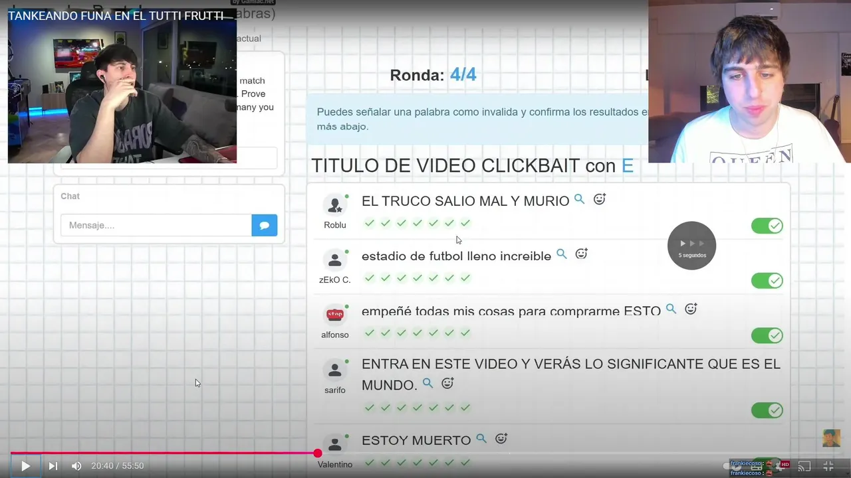Look up alfonso's answer via magnifier icon
Image resolution: width=851 pixels, height=478 pixels.
click(671, 309)
